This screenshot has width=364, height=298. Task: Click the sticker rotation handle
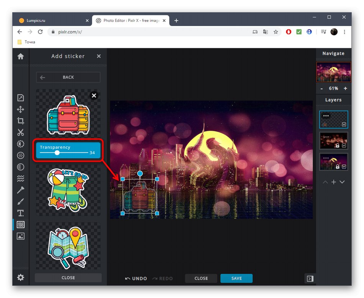[x=140, y=173]
